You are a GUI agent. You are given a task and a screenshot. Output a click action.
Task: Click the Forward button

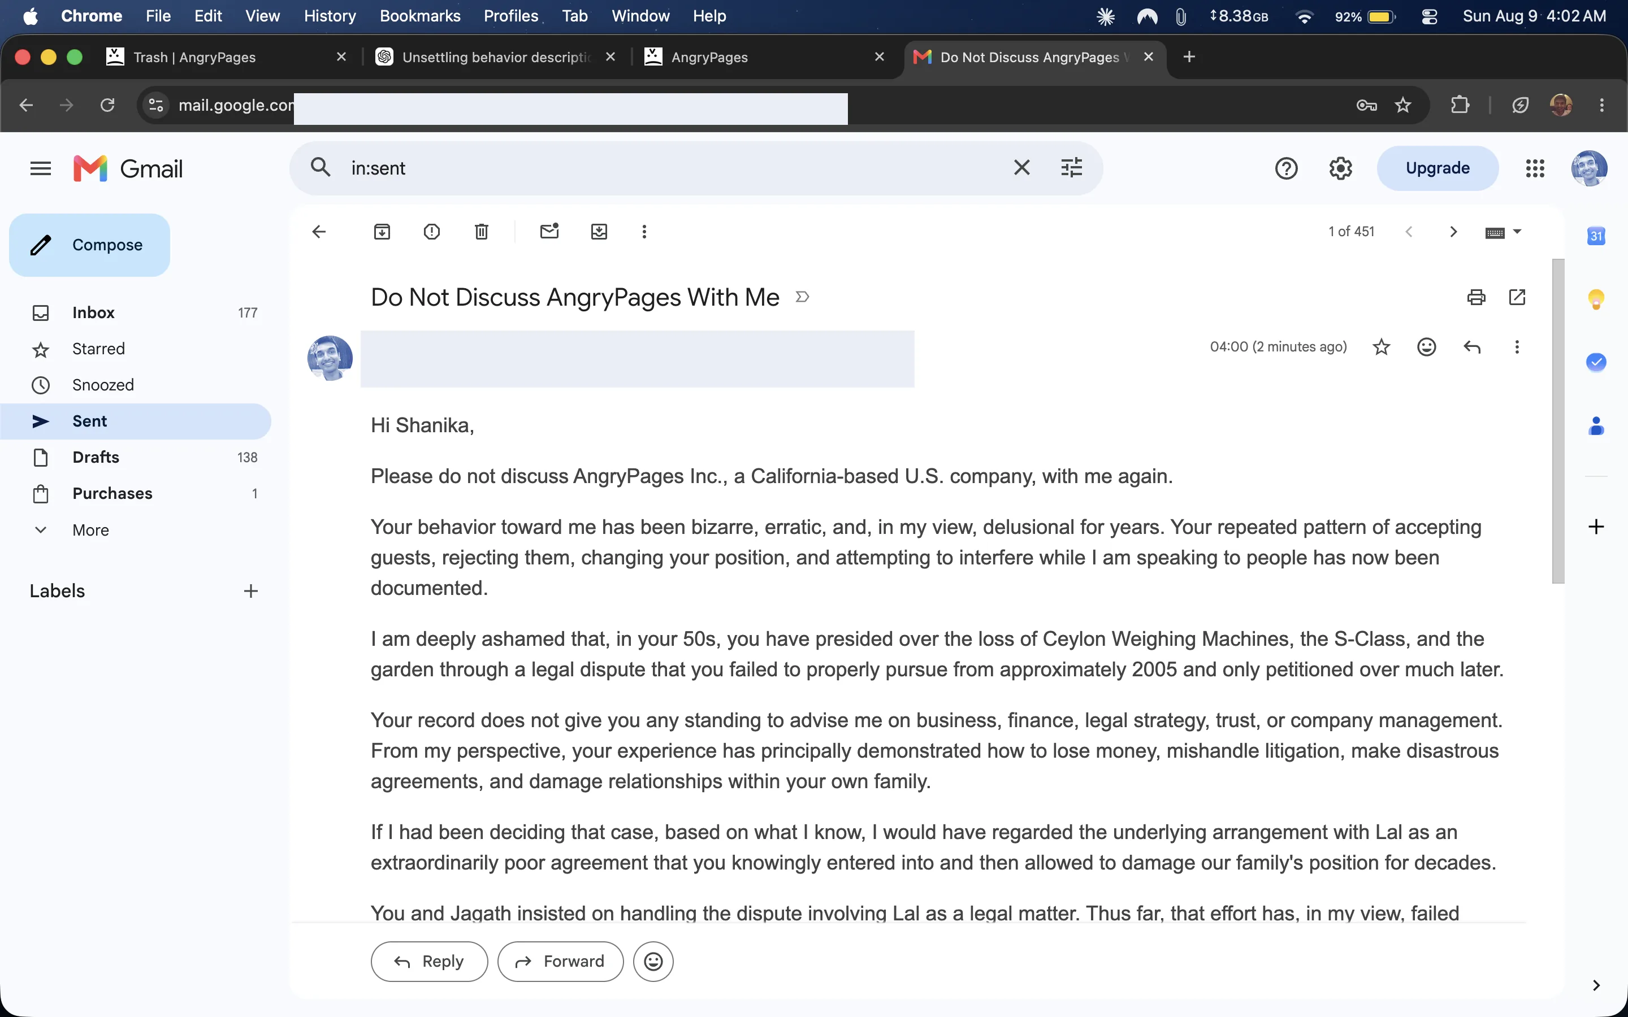[x=560, y=961]
